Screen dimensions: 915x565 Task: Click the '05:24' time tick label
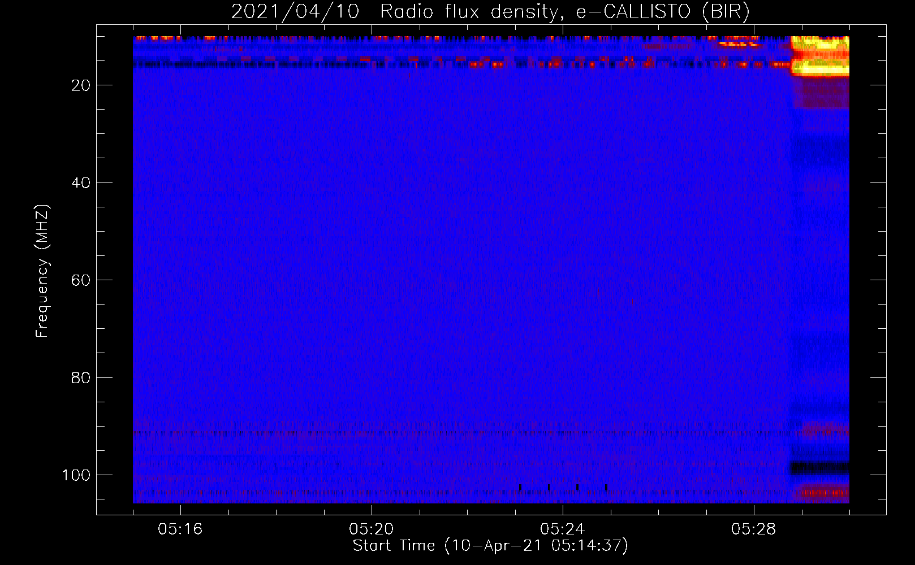(x=563, y=529)
